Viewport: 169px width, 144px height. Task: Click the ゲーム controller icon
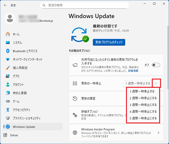coord(8,101)
